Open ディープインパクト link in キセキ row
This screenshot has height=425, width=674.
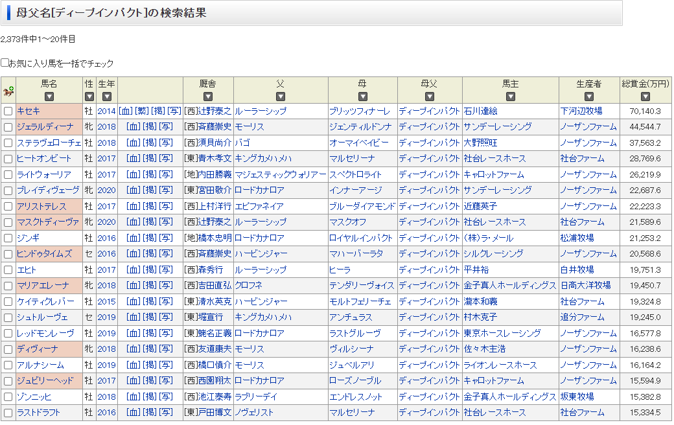tap(430, 111)
